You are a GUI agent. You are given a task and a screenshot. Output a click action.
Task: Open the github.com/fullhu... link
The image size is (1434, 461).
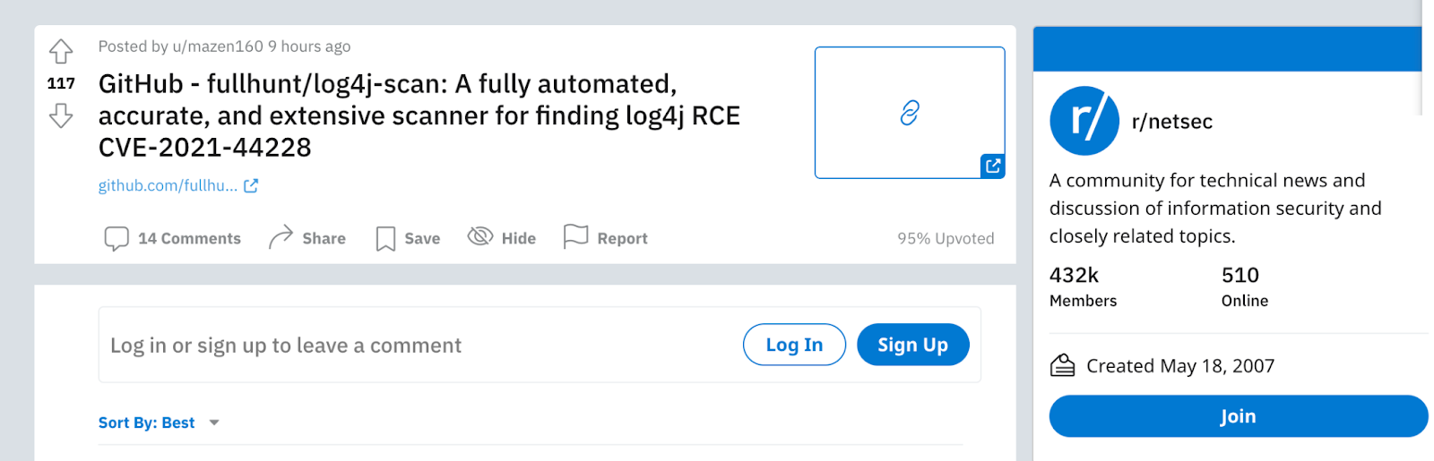click(168, 186)
